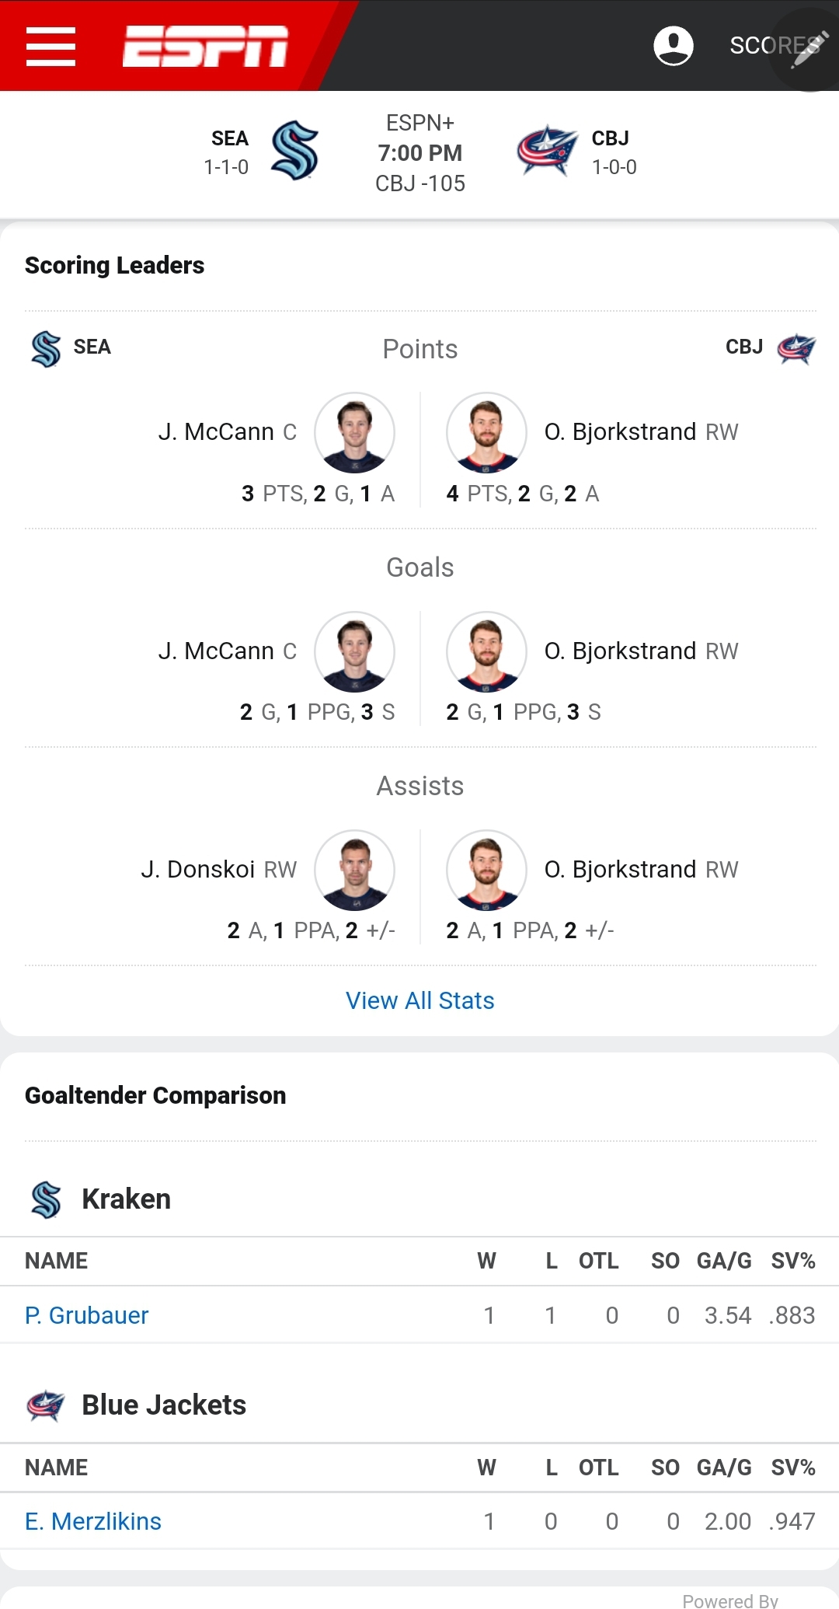Open the hamburger navigation menu
The height and width of the screenshot is (1609, 839).
50,46
